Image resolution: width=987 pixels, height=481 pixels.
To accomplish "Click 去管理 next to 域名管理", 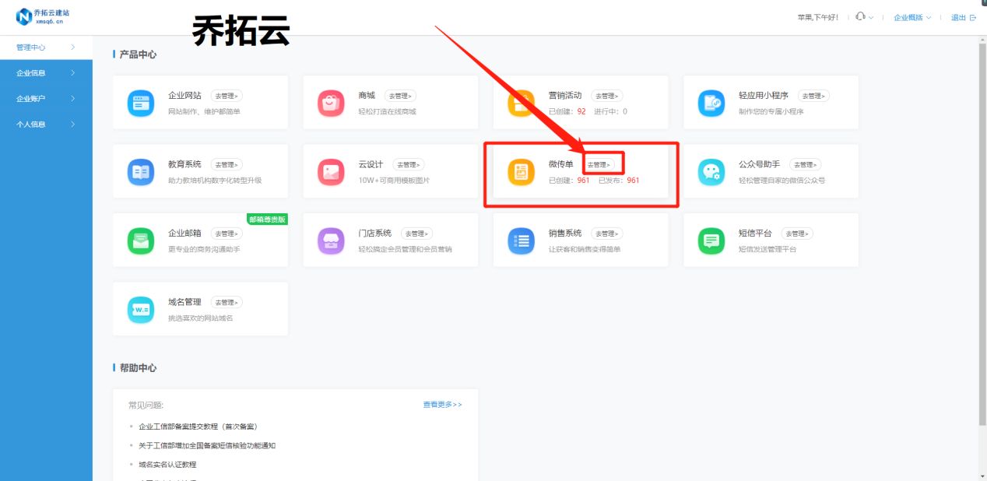I will point(227,302).
